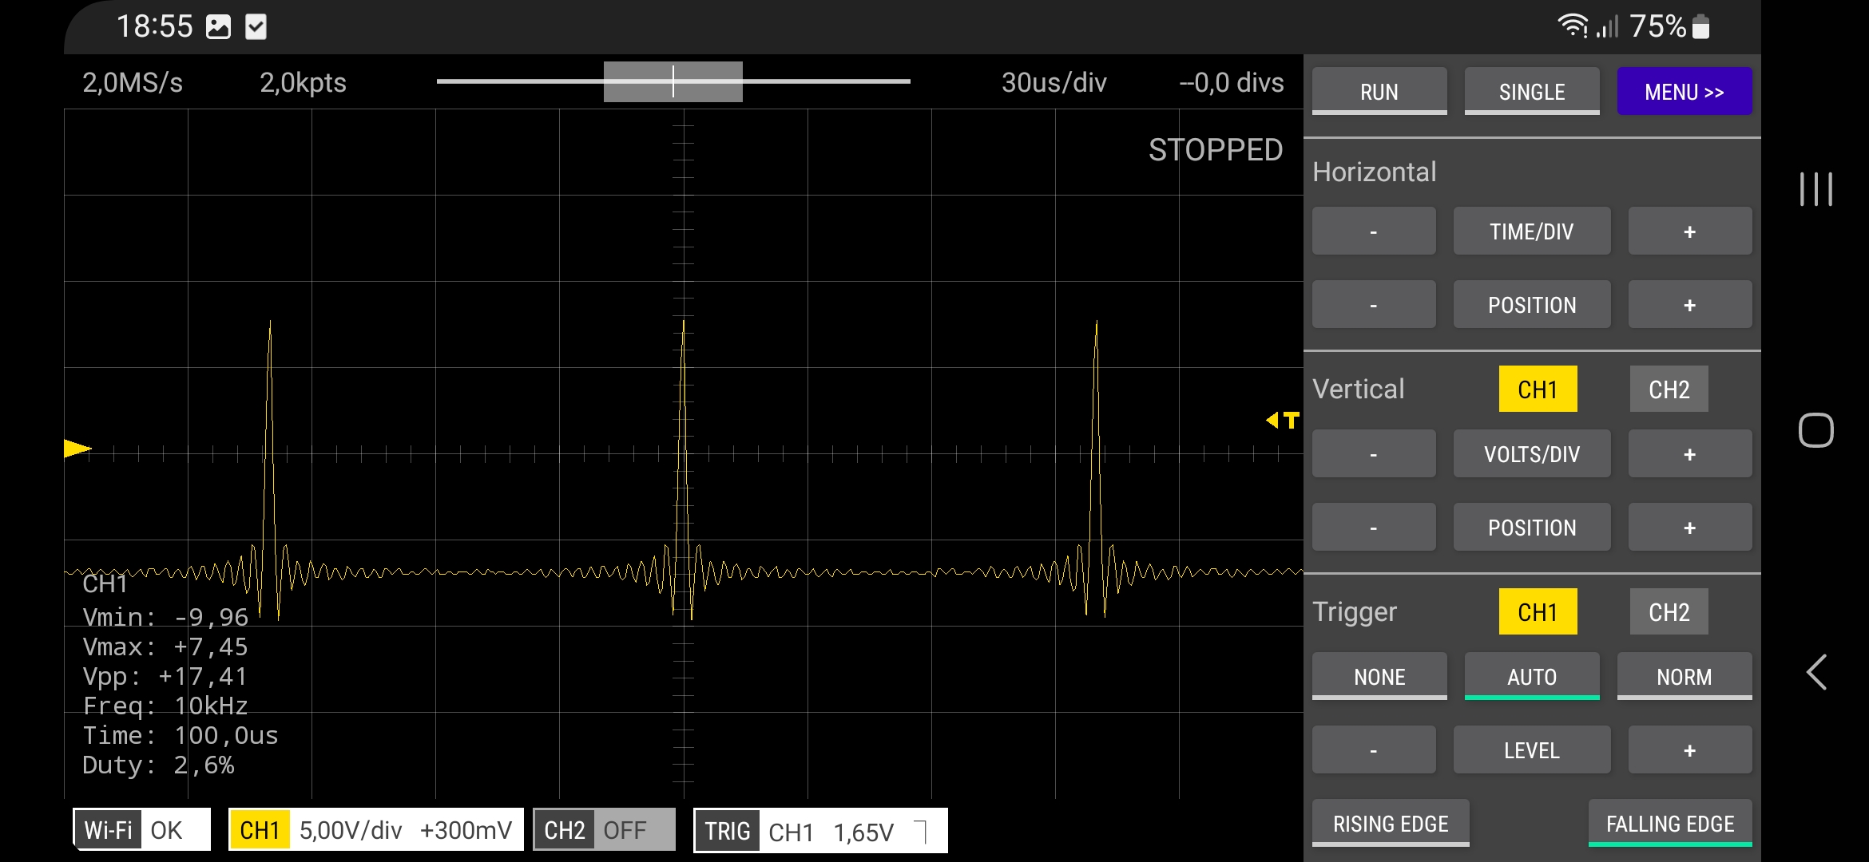Viewport: 1869px width, 862px height.
Task: Select CH2 in Vertical section
Action: point(1669,389)
